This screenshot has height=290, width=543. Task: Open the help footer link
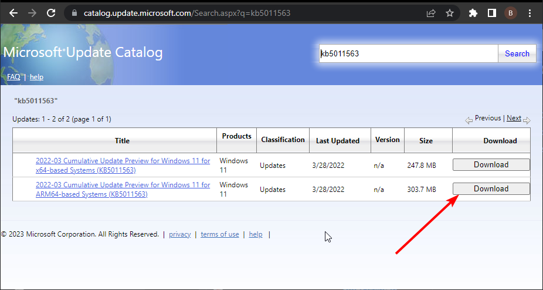pyautogui.click(x=256, y=234)
